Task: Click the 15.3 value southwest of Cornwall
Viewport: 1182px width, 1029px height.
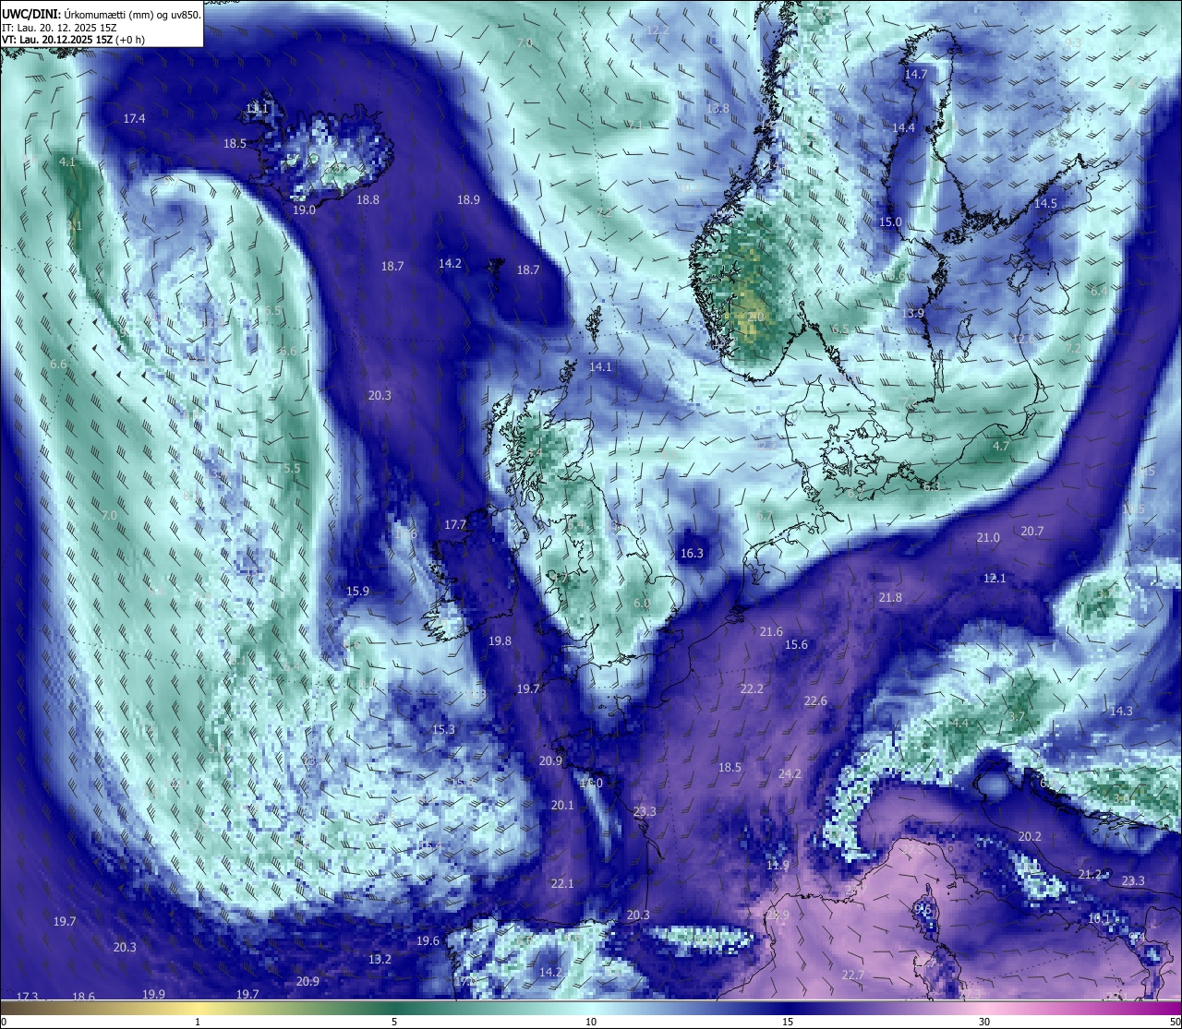Action: [x=443, y=729]
